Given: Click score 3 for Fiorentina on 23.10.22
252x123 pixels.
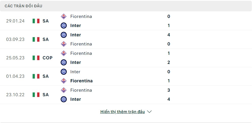Looking at the screenshot, I should [x=169, y=90].
